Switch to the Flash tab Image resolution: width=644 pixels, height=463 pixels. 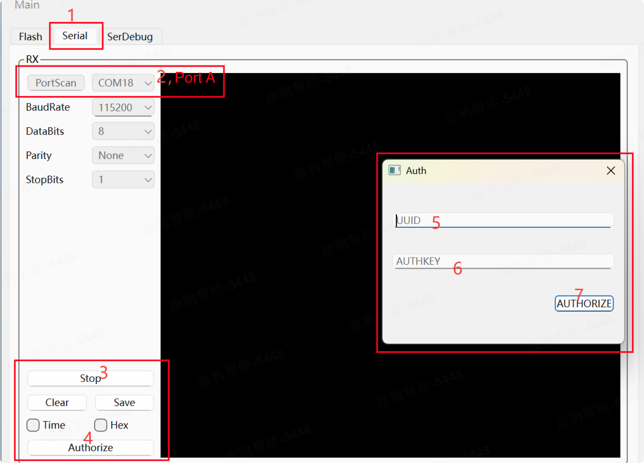[x=30, y=37]
